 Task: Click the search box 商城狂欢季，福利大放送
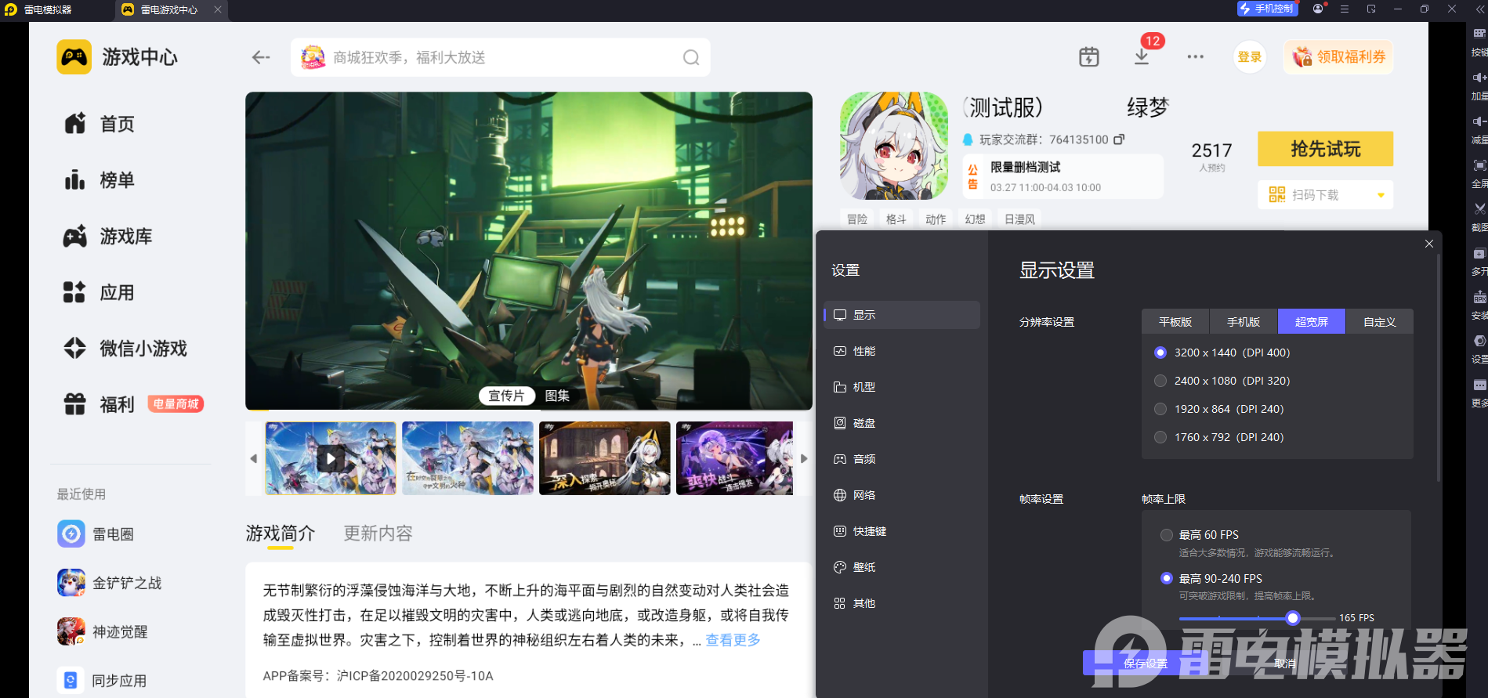tap(501, 57)
